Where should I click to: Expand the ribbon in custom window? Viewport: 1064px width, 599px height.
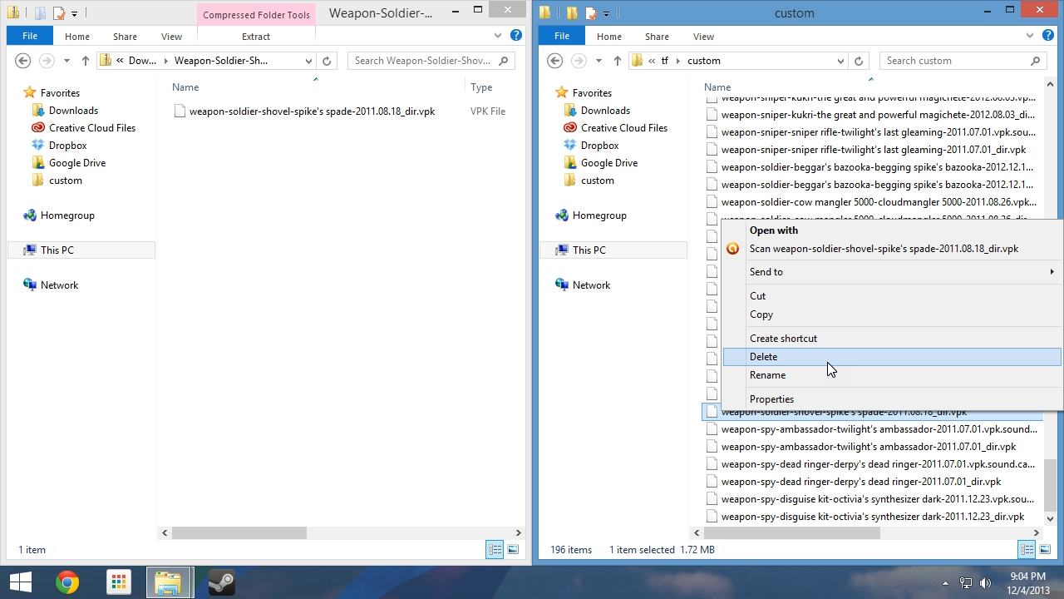click(1031, 36)
